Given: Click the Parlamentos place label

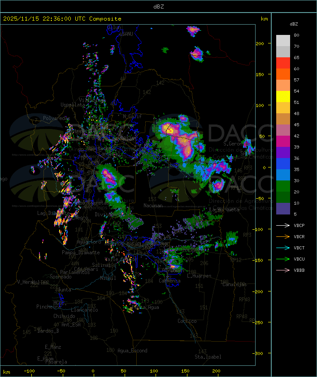Looking at the screenshot, I should point(75,272).
